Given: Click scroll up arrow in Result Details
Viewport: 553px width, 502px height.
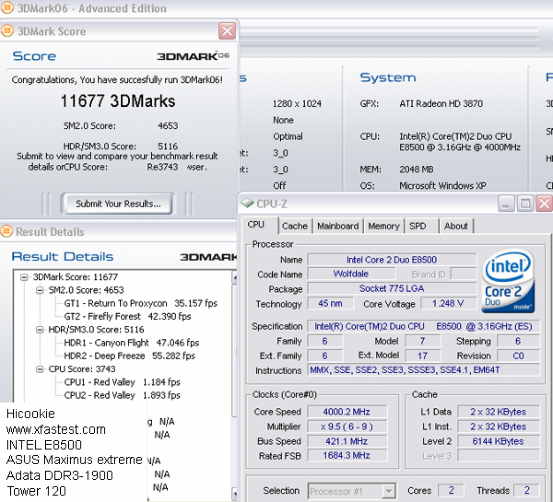Looking at the screenshot, I should tap(235, 278).
